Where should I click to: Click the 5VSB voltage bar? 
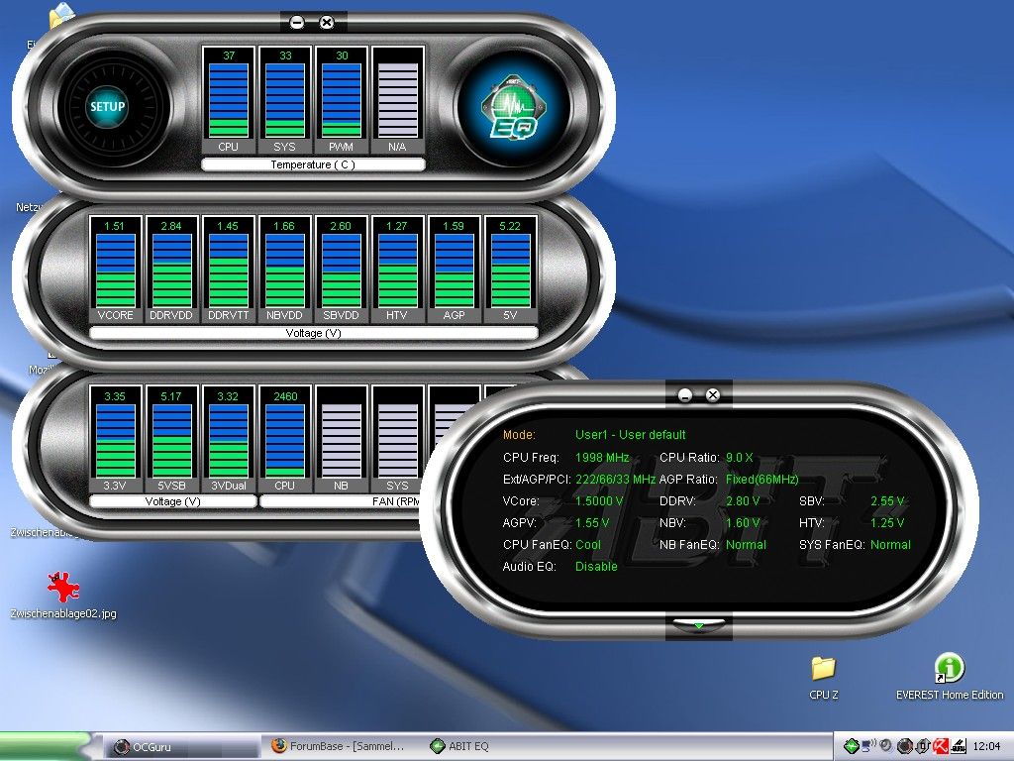point(171,439)
